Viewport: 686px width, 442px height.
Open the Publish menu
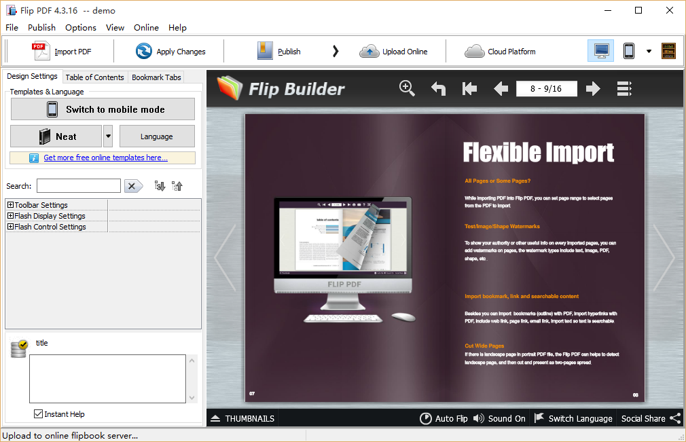pos(41,28)
